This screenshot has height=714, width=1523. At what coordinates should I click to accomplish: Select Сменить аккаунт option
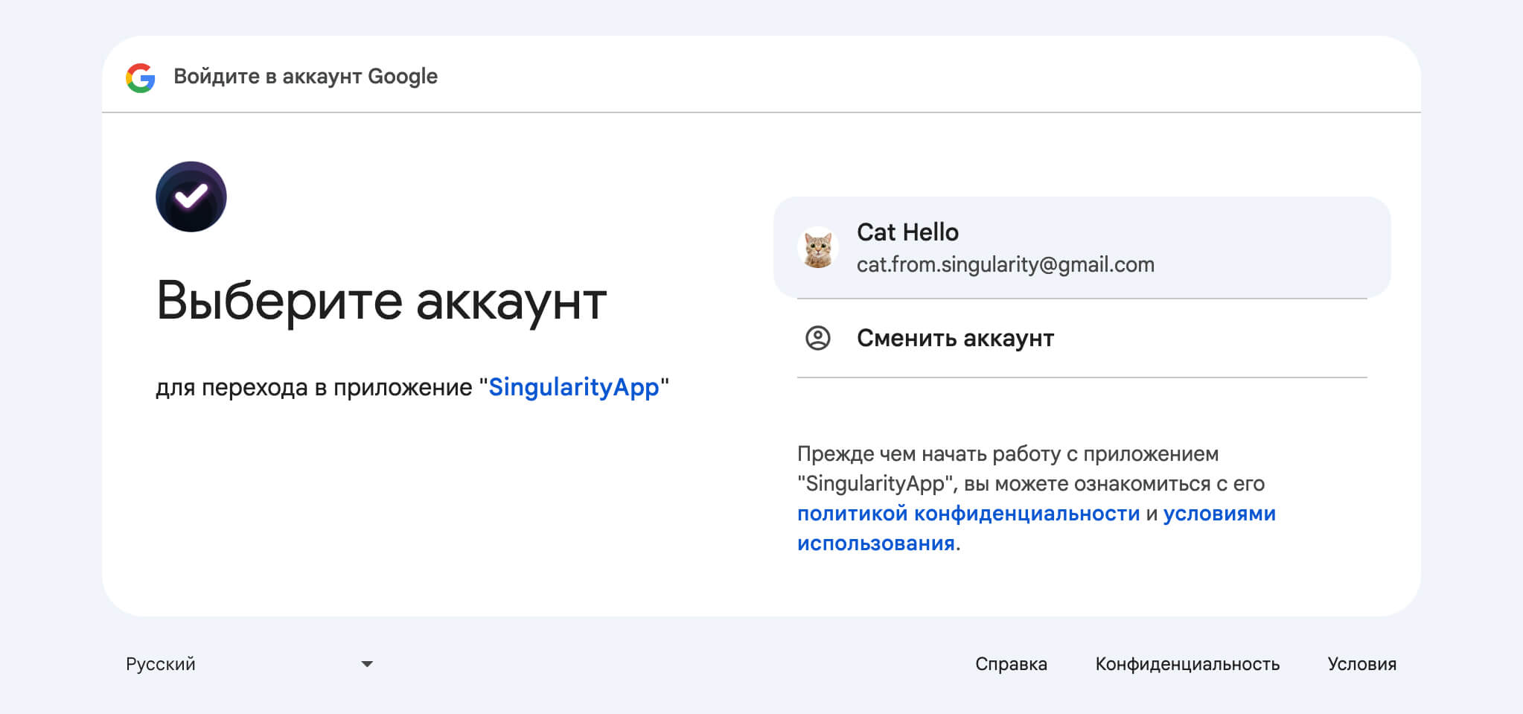1082,338
